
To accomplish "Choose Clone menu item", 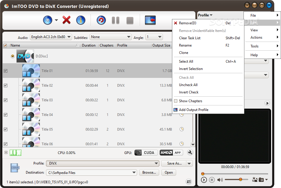I will [x=208, y=53].
